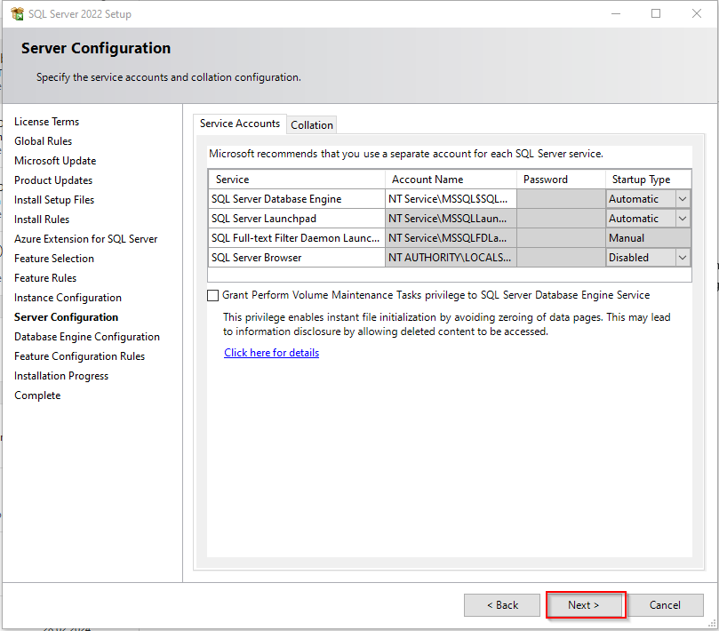Screen dimensions: 719x631
Task: Click Password field for SQL Server Launchpad
Action: [x=561, y=219]
